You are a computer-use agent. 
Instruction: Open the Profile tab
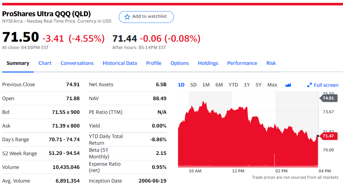click(154, 63)
